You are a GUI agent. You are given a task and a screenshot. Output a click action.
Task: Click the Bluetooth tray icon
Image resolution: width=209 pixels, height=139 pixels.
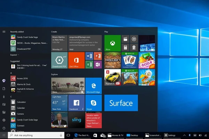189,135
